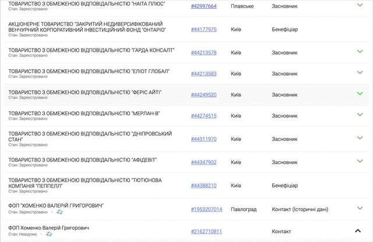Click the small icon beside the "Стан: Невідомо" status
The image size is (373, 242).
click(49, 234)
